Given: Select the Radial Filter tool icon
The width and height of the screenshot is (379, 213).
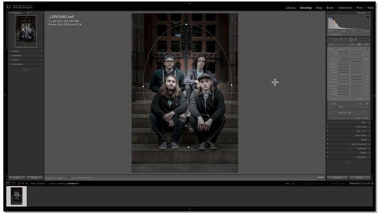Looking at the screenshot, I should click(x=351, y=39).
